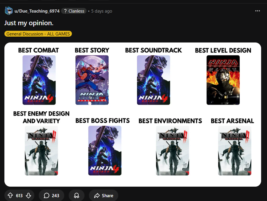
Task: Click the "BEST STORY" heading text
Action: click(x=92, y=50)
